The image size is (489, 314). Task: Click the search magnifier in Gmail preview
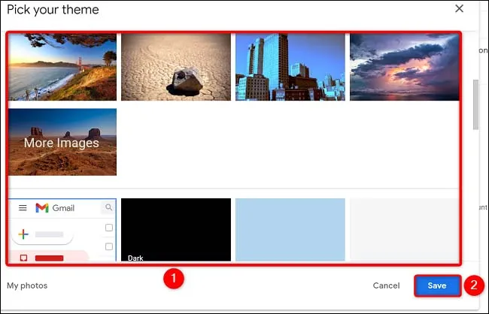109,208
